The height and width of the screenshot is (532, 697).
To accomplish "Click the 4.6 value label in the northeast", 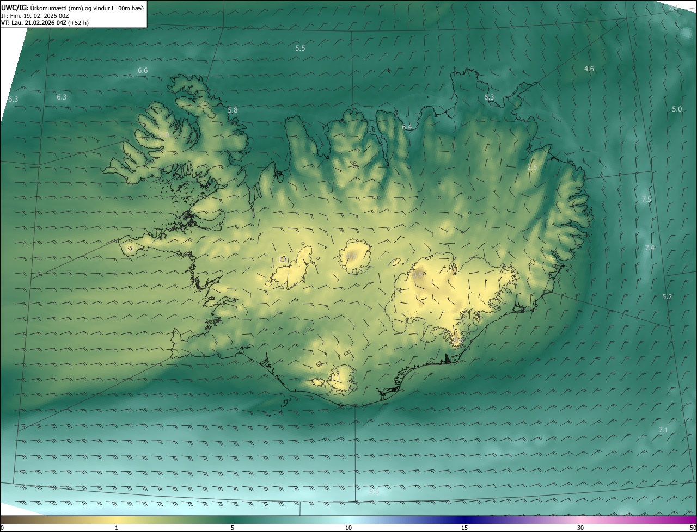I will click(x=589, y=69).
